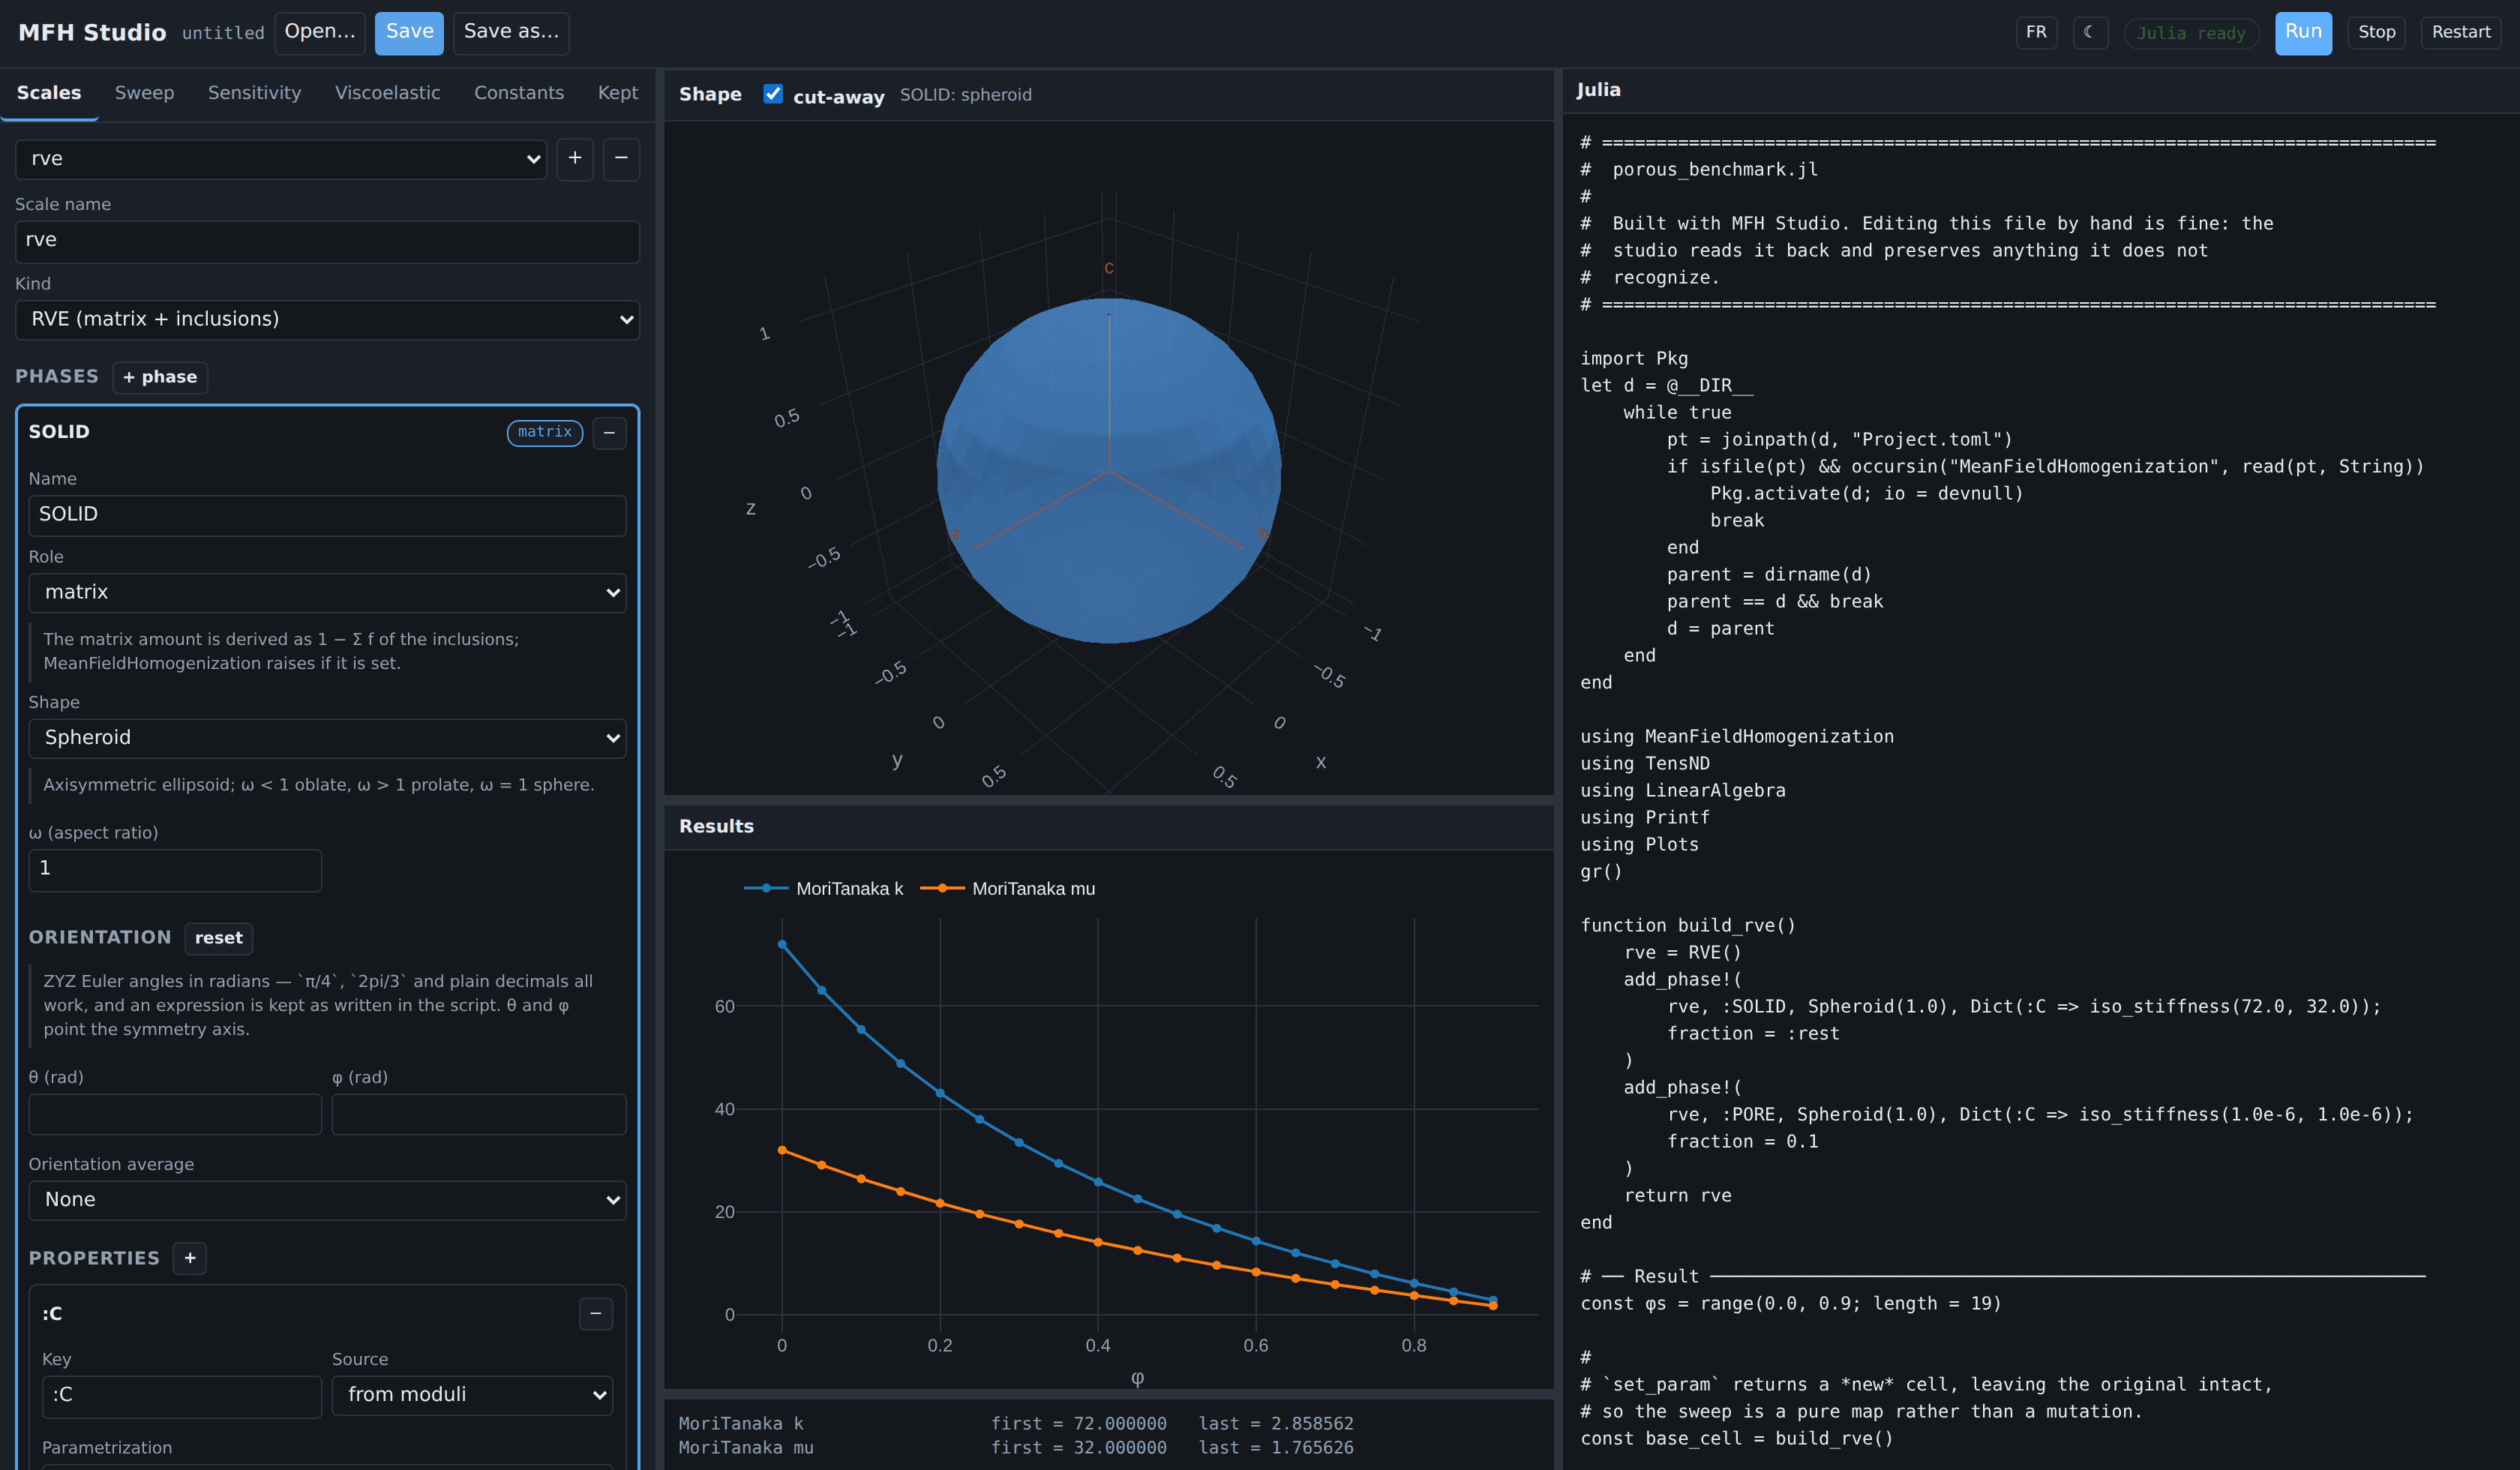
Task: Click the phase Name field SOLID
Action: 327,515
